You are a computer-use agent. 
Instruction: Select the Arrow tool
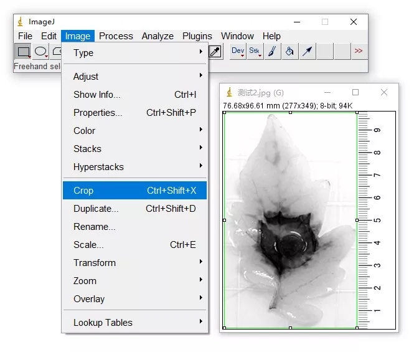click(x=308, y=52)
